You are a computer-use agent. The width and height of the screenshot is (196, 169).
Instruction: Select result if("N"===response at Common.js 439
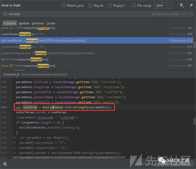[x=97, y=59]
